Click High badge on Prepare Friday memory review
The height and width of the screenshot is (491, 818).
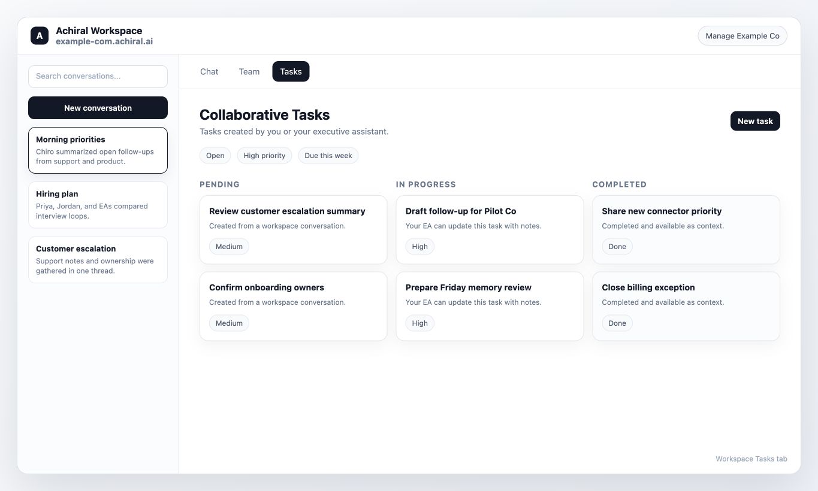[420, 323]
